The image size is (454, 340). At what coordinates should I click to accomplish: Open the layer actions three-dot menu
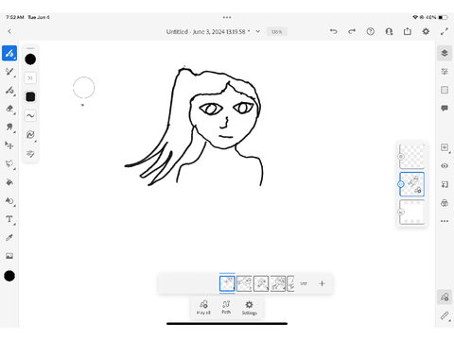(445, 221)
